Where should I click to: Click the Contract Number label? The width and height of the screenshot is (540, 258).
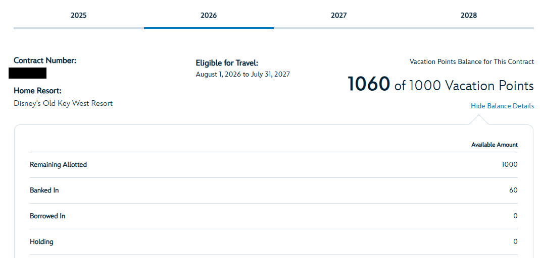[x=45, y=60]
